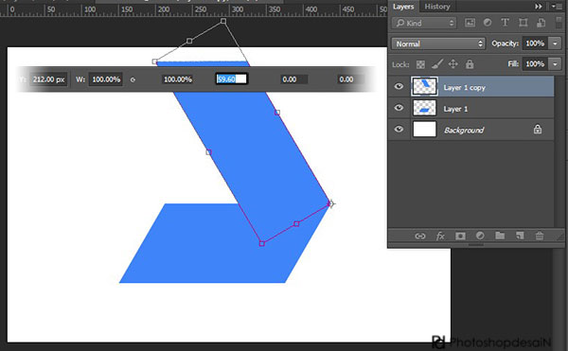Add a layer style fx icon
The height and width of the screenshot is (351, 568).
click(440, 237)
